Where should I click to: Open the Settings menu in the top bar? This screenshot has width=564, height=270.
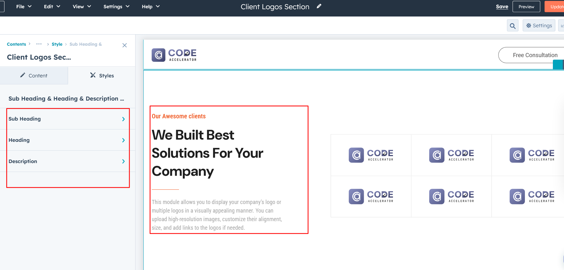(116, 7)
